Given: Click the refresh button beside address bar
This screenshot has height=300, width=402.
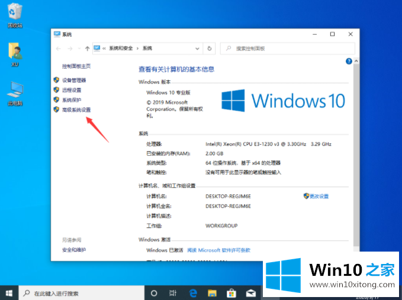Looking at the screenshot, I should pos(209,48).
